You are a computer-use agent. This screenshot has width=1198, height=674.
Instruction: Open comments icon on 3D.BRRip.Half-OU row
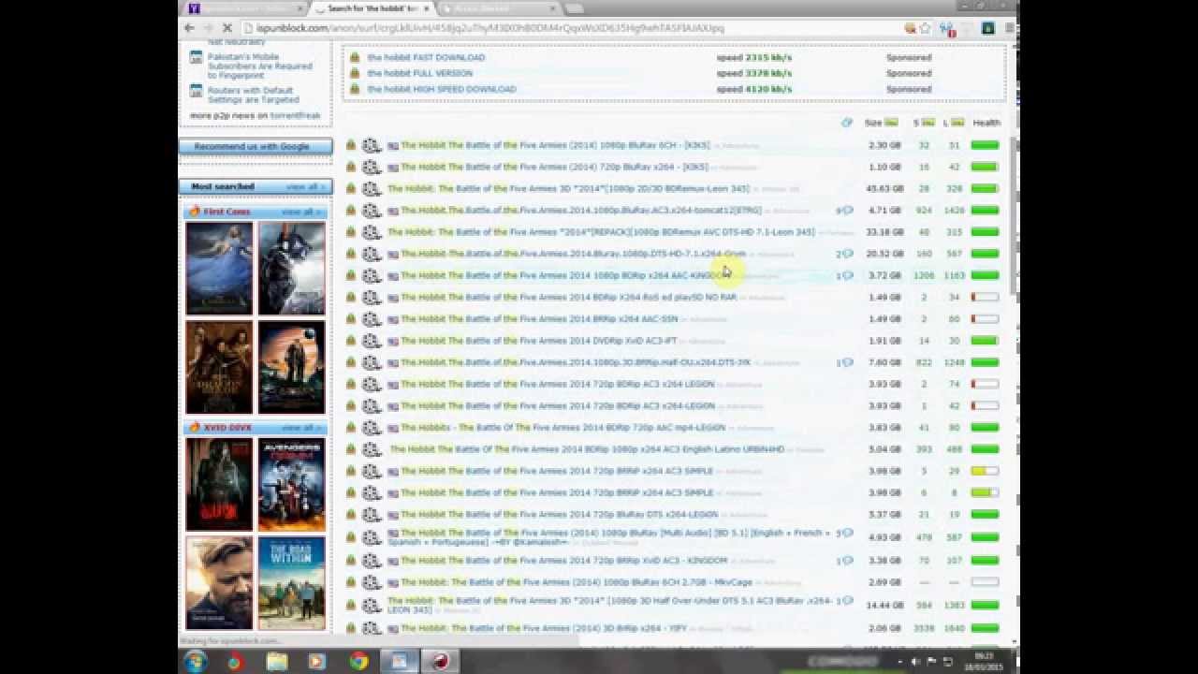coord(847,362)
